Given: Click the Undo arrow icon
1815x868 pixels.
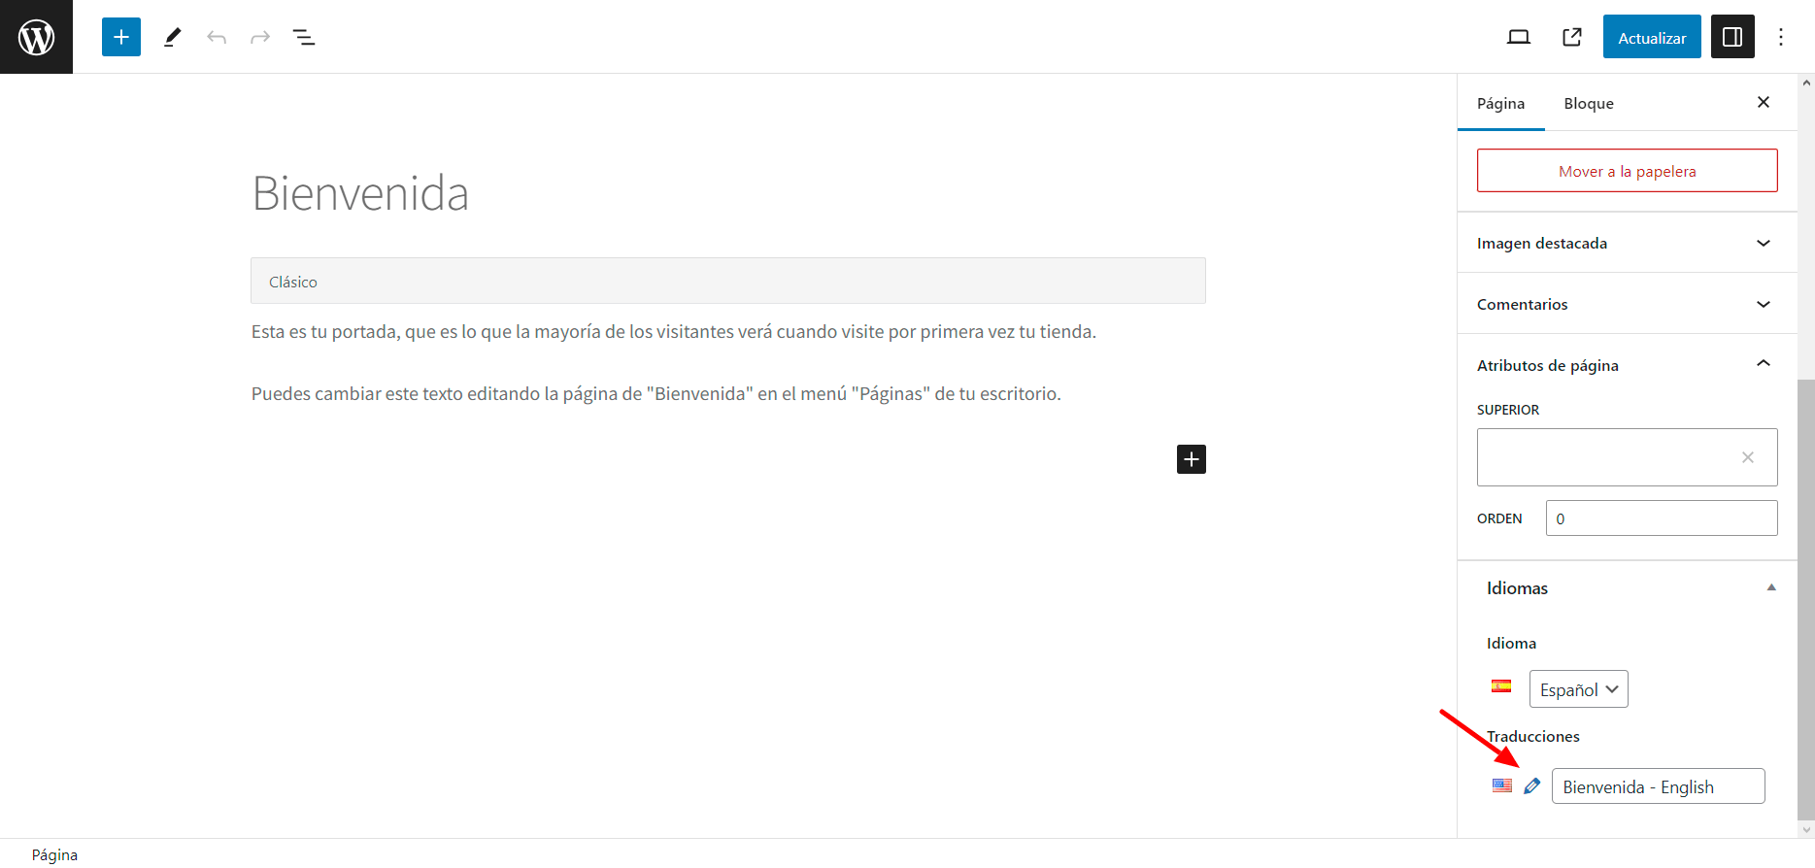Looking at the screenshot, I should (x=217, y=37).
